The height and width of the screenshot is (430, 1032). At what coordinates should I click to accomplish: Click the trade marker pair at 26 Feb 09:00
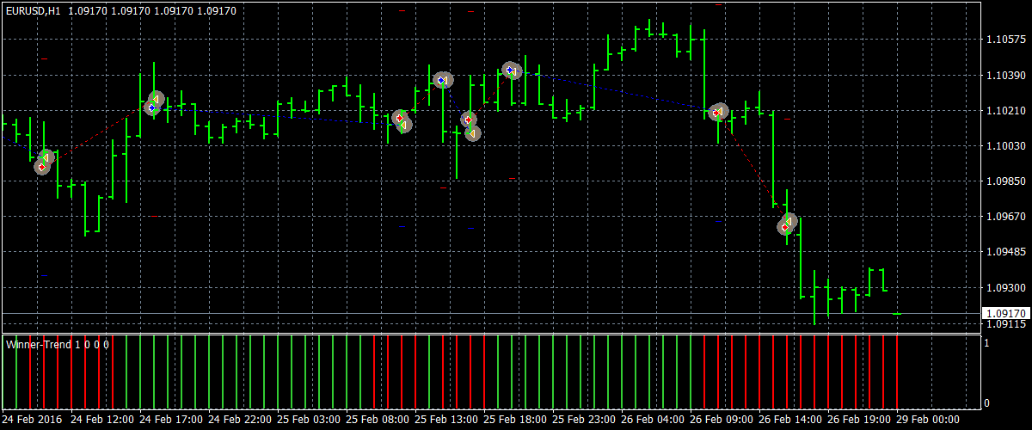click(x=718, y=112)
